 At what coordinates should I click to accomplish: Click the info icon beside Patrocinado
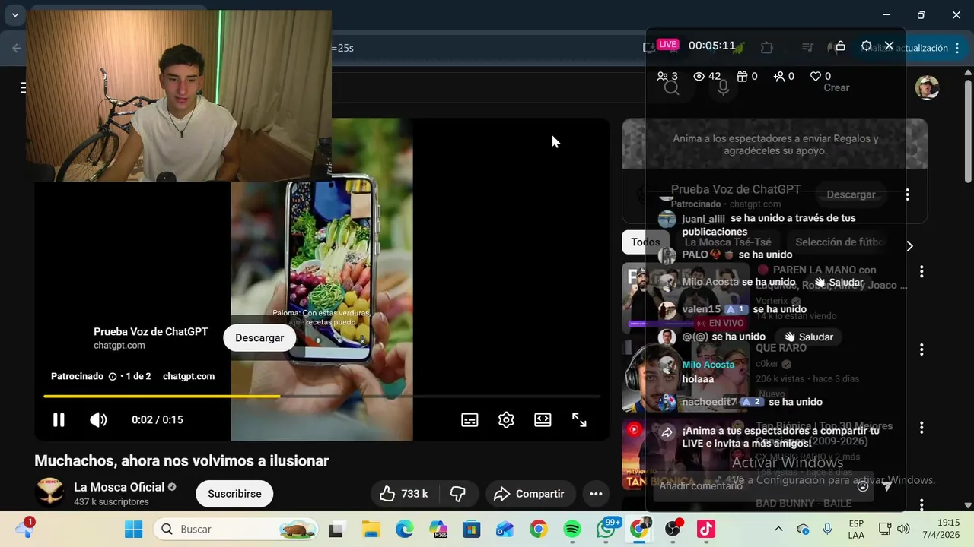pos(113,376)
